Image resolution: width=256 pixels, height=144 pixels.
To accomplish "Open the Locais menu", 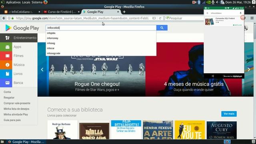I will tap(26, 2).
